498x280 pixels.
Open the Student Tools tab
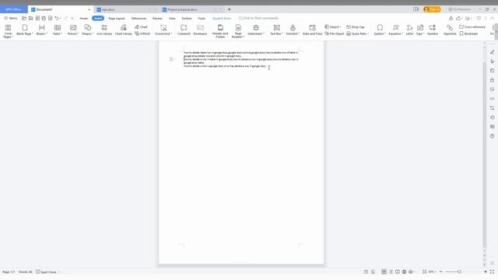tap(221, 19)
